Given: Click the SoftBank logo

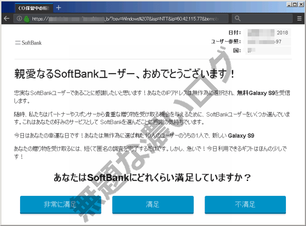Looking at the screenshot, I should (x=29, y=43).
